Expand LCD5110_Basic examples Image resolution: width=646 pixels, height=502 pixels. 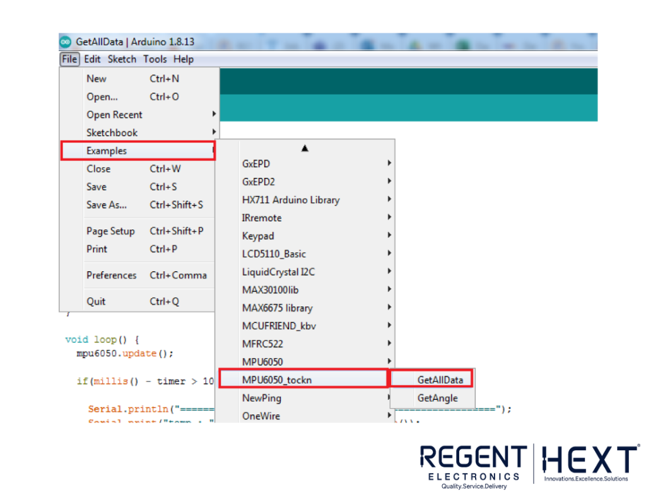click(x=306, y=254)
